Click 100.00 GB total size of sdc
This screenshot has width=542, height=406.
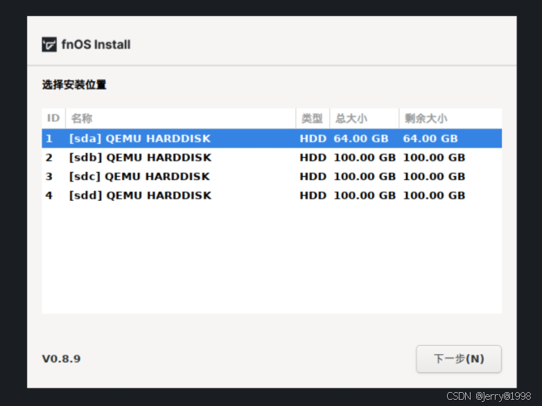coord(365,177)
